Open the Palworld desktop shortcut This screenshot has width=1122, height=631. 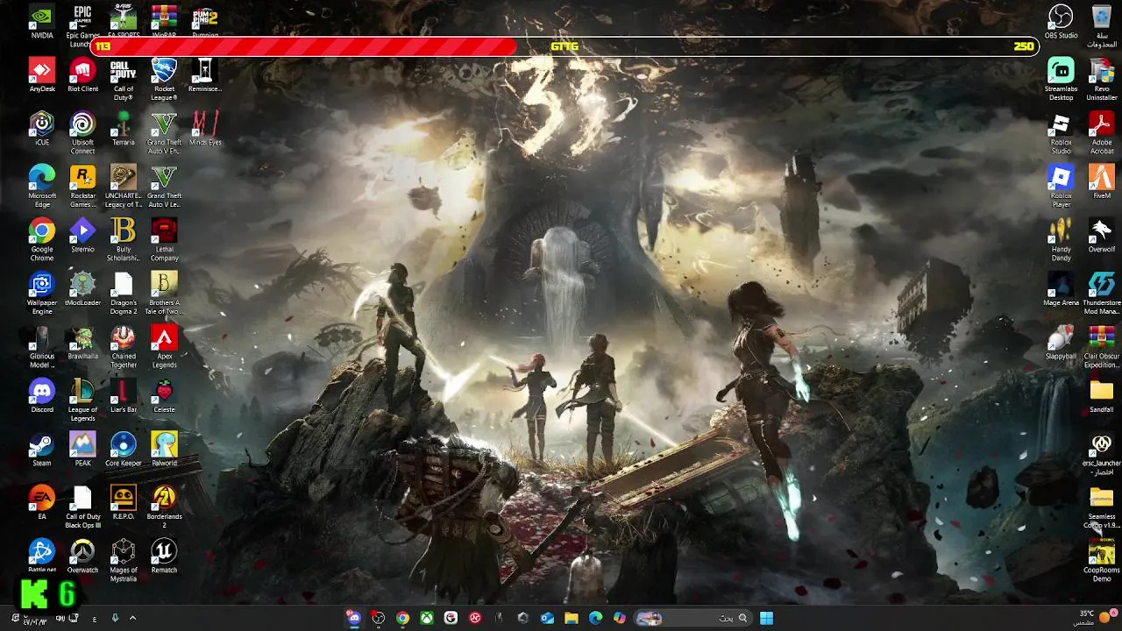point(164,450)
